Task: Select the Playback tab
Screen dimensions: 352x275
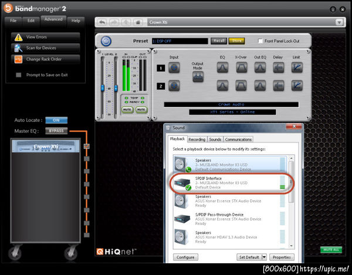Action: [177, 139]
